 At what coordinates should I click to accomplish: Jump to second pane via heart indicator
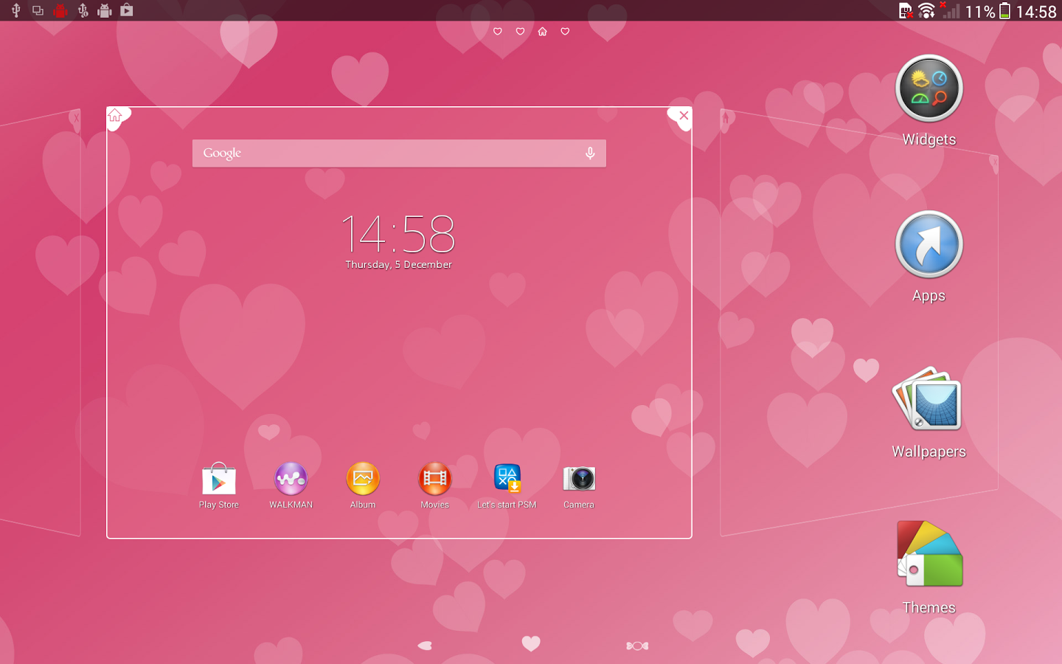click(520, 31)
